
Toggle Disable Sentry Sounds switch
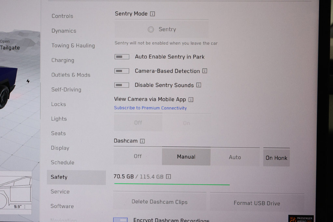pyautogui.click(x=122, y=85)
